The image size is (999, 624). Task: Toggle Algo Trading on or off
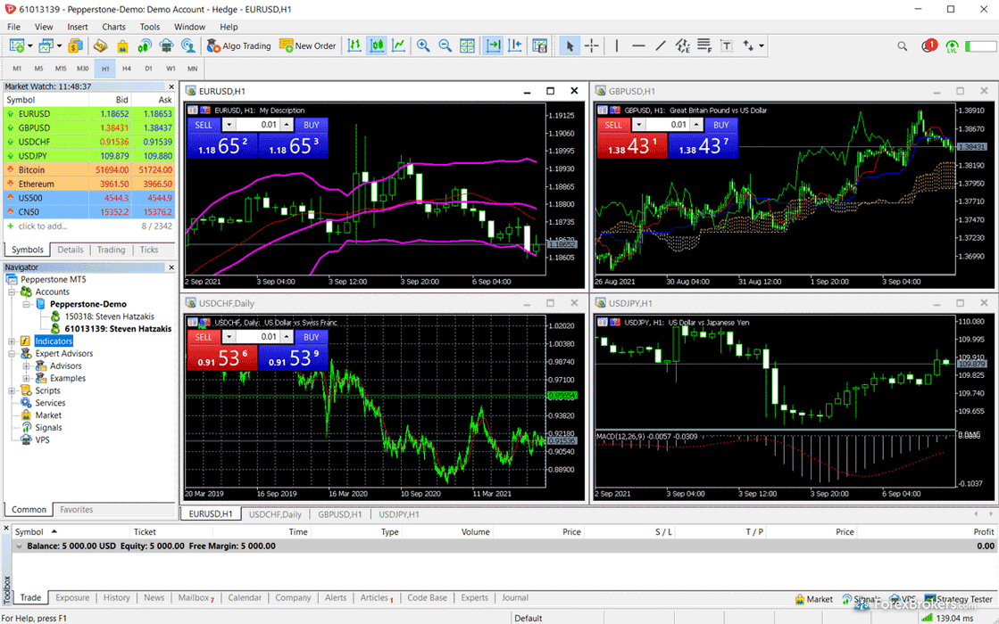[x=239, y=45]
